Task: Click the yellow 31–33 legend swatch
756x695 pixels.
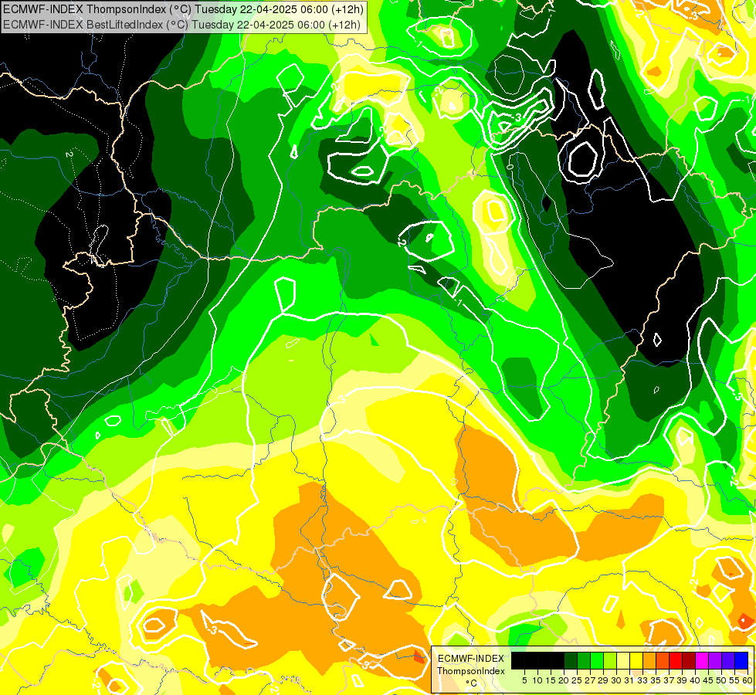Action: pyautogui.click(x=636, y=661)
